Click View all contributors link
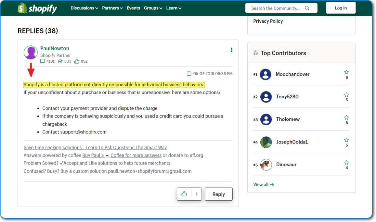The image size is (376, 222). 264,185
